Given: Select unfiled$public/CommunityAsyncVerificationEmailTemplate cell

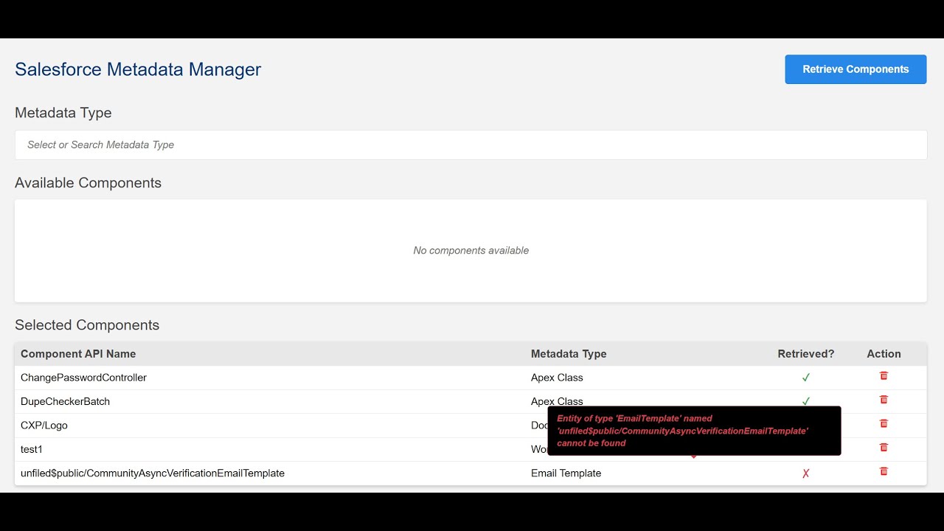Looking at the screenshot, I should (x=153, y=473).
